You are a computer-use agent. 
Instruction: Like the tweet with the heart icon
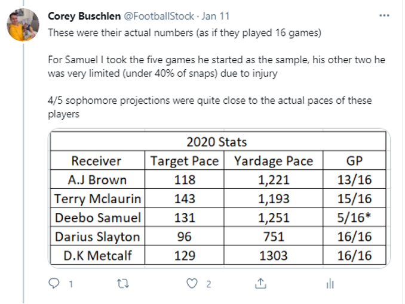[x=192, y=284]
